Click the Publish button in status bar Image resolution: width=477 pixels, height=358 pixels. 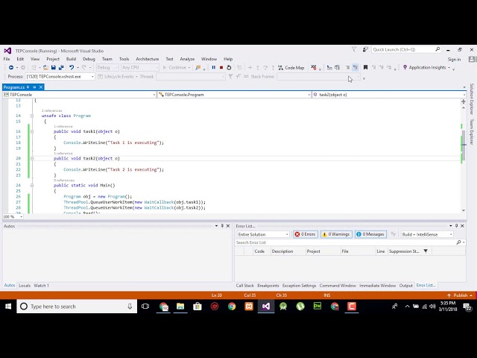[460, 295]
